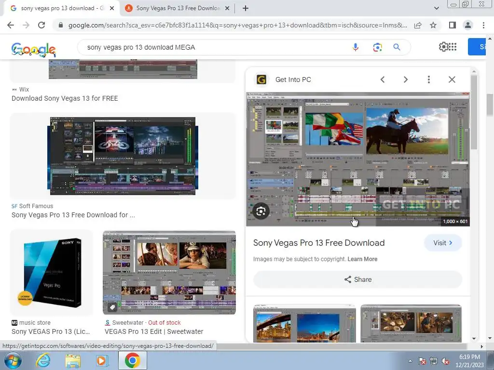Share this page from the address bar
Viewport: 494px width, 370px height.
[418, 25]
